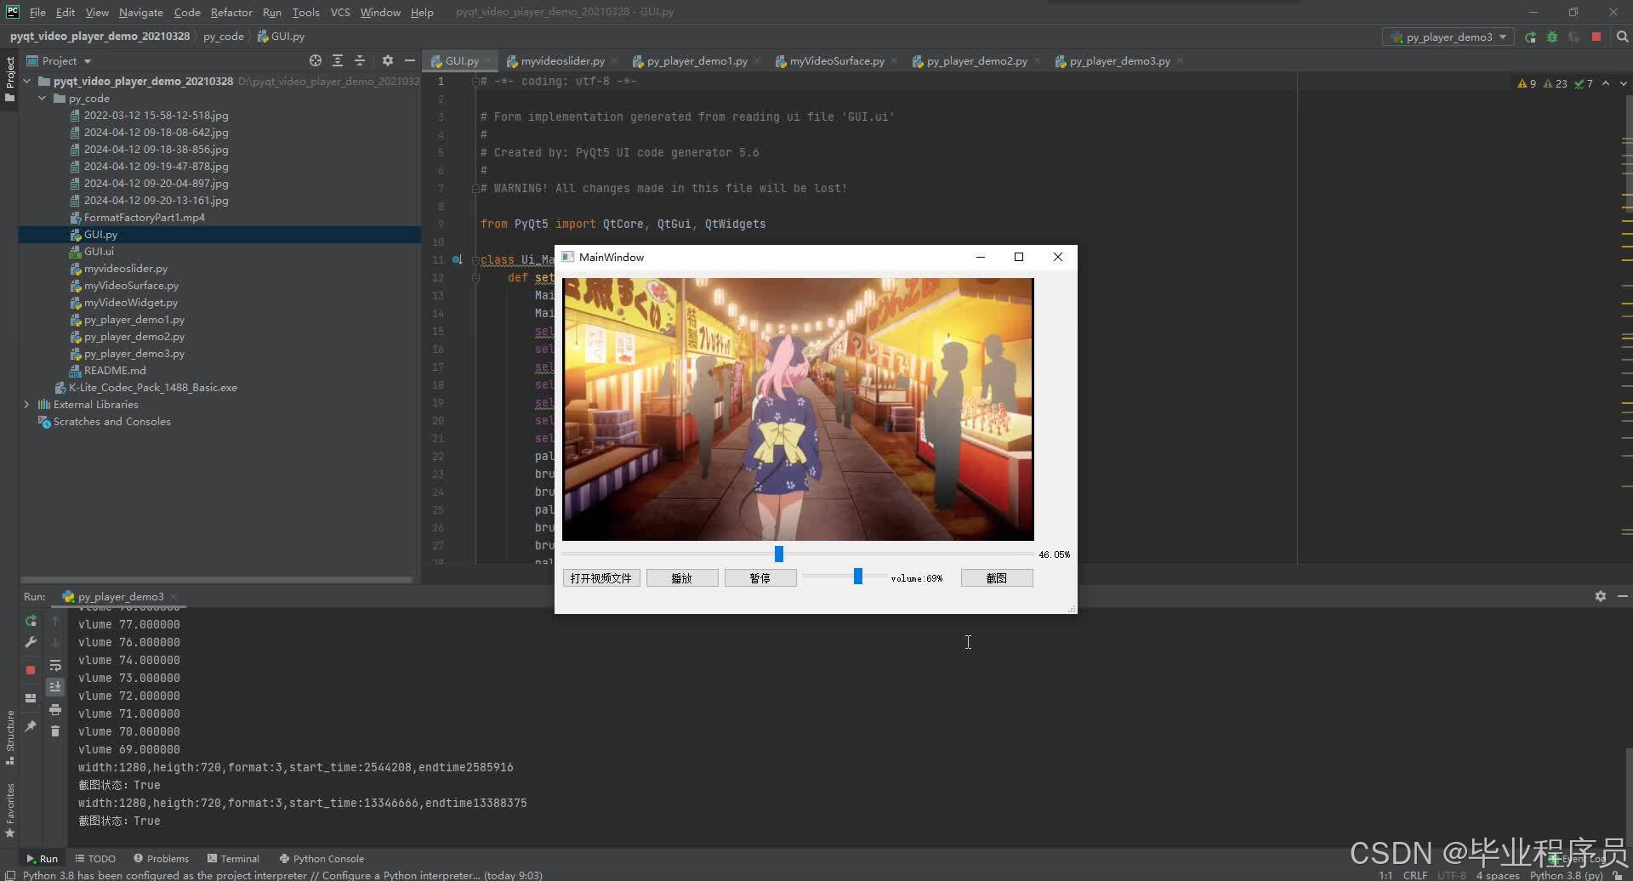
Task: Stop the running process in Run panel
Action: tap(31, 670)
